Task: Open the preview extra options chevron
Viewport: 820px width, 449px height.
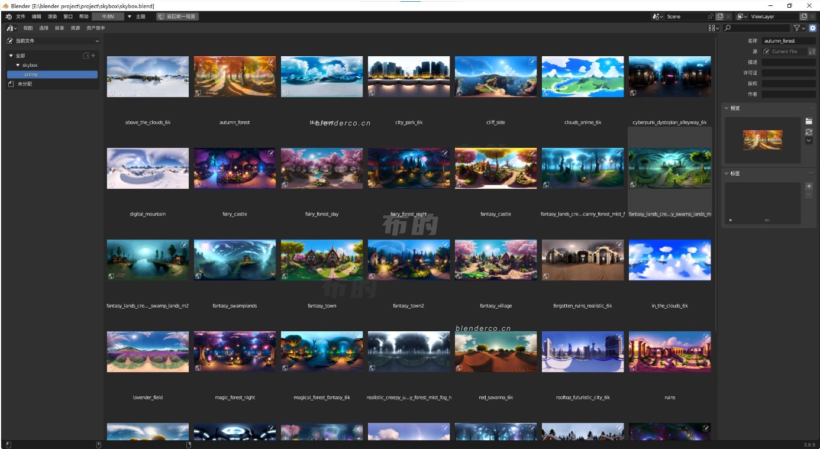Action: (809, 140)
